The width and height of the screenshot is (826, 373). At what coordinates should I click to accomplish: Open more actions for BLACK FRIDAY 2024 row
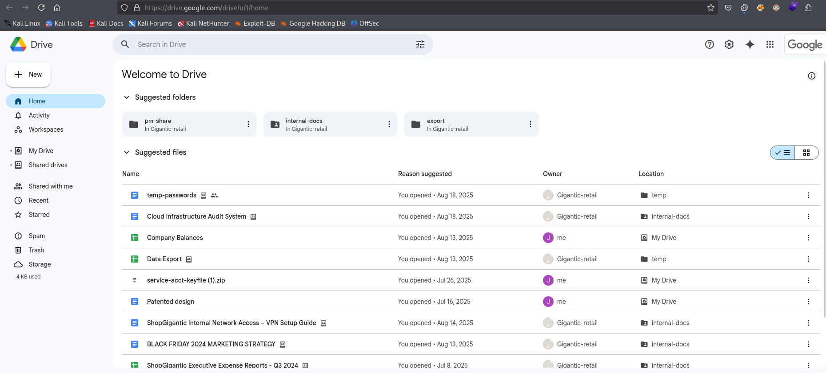coord(809,344)
